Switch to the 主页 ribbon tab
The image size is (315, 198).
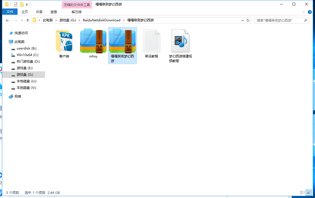[x=25, y=12]
